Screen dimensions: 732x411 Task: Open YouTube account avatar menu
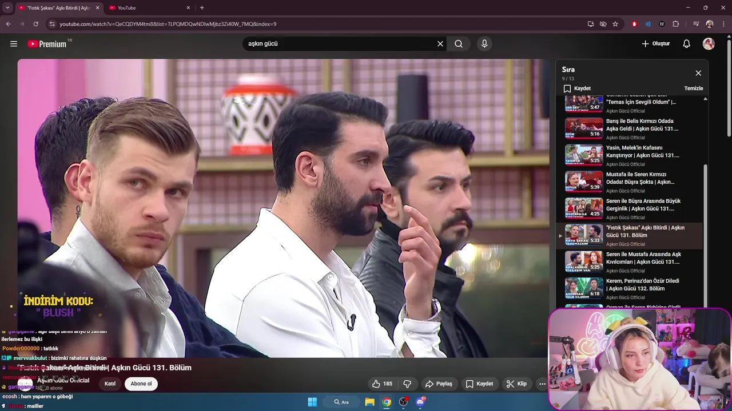tap(709, 44)
